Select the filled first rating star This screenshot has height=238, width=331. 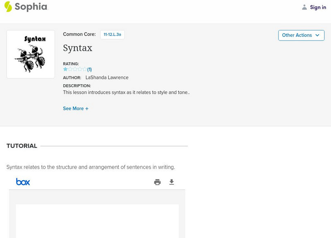65,69
